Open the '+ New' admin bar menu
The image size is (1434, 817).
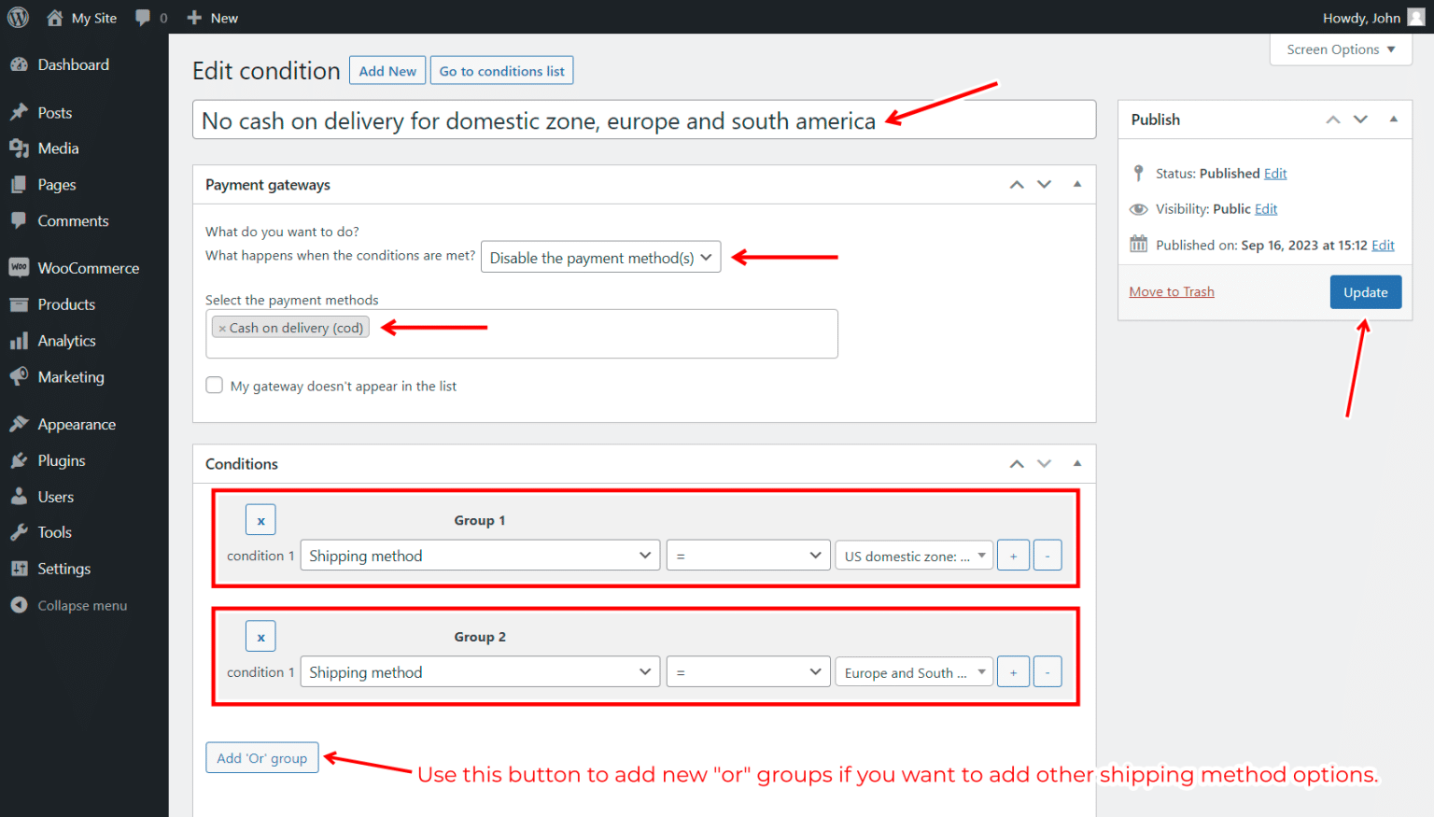(x=211, y=17)
